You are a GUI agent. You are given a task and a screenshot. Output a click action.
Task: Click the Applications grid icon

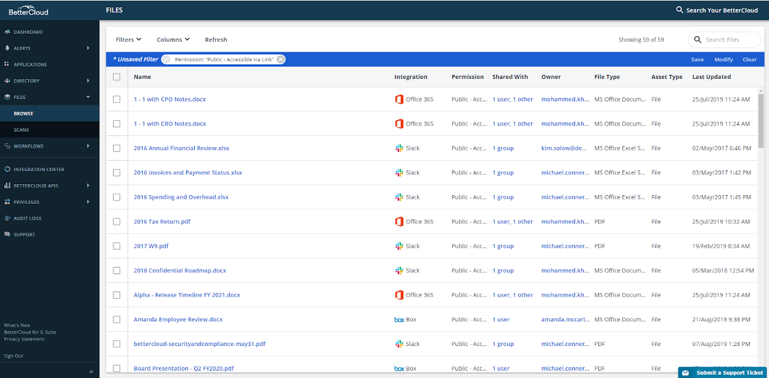(x=7, y=64)
